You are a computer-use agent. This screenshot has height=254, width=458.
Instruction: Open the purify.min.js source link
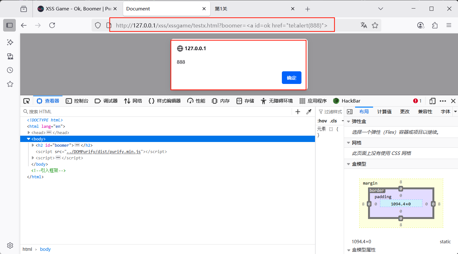tap(104, 152)
